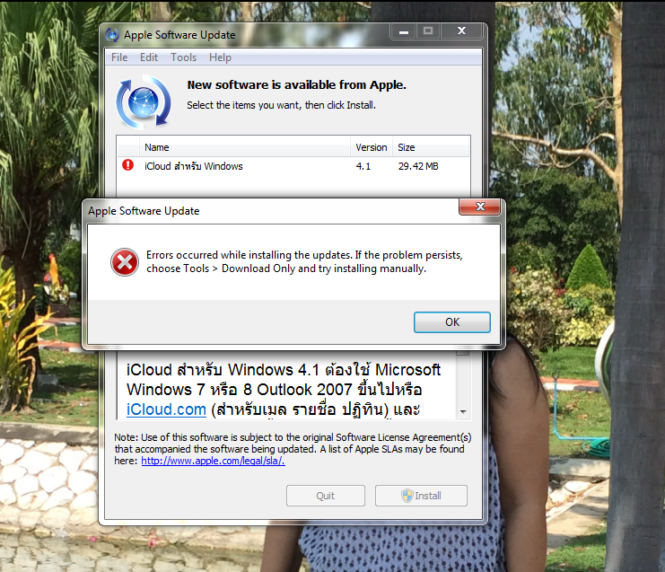Close the main Apple Software Update window
Screen dimensions: 665x572
461,31
